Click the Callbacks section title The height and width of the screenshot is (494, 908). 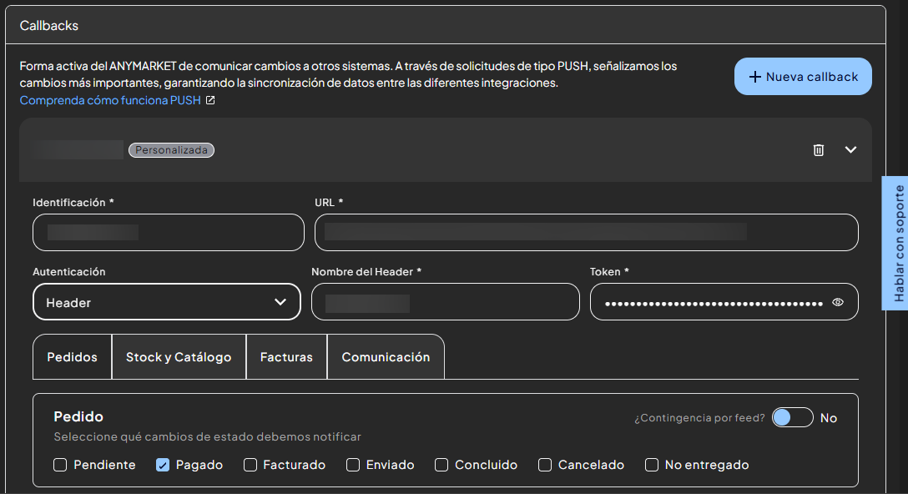pyautogui.click(x=48, y=26)
